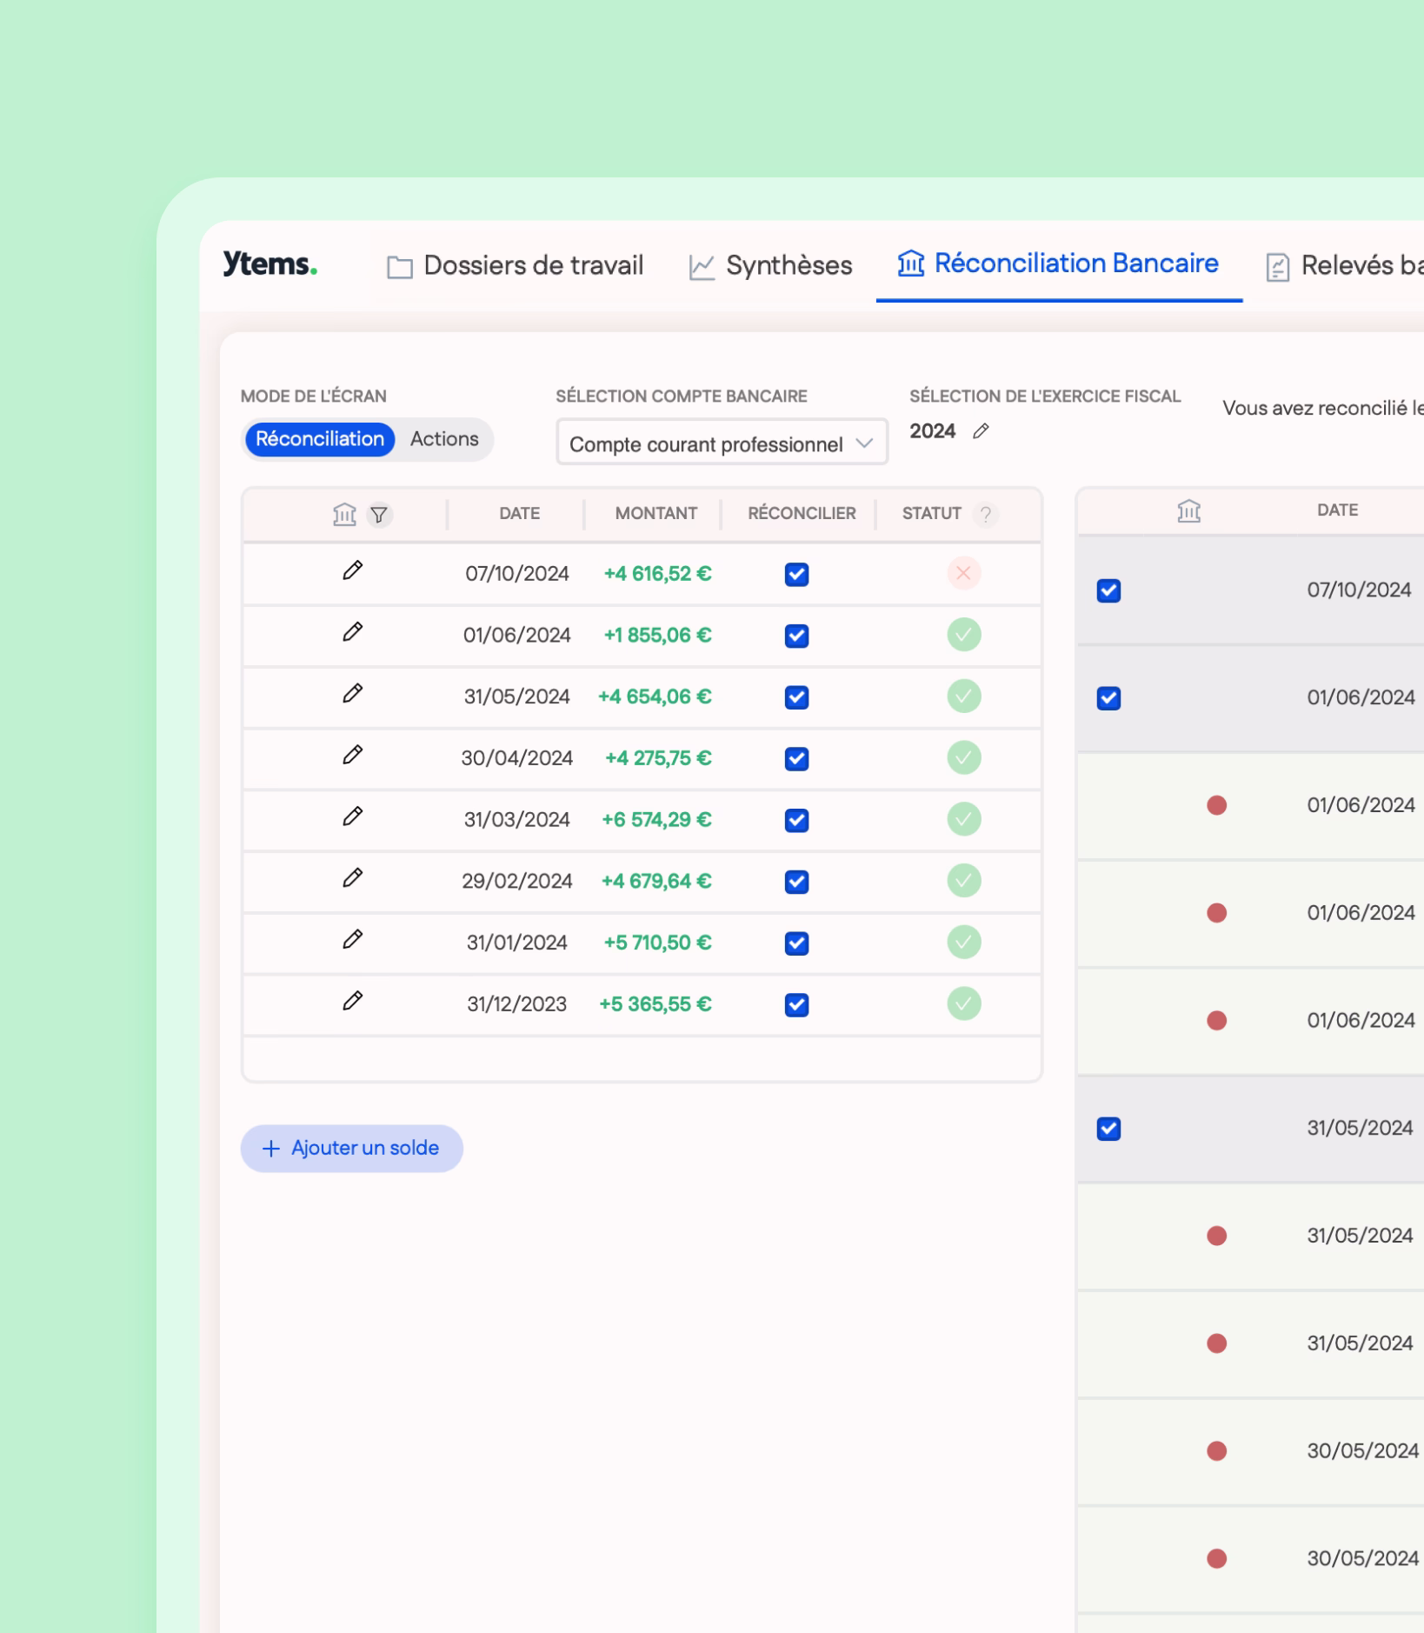Click the amount +6 574,29 €
This screenshot has width=1424, height=1633.
[x=656, y=820]
